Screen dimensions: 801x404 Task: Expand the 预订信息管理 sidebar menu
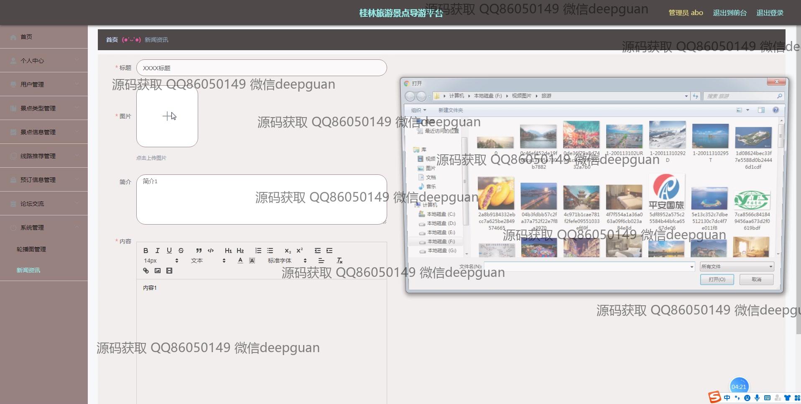(x=44, y=180)
